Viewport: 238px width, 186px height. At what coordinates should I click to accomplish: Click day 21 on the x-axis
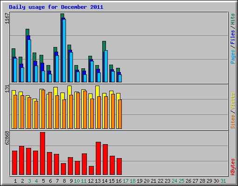(153, 181)
